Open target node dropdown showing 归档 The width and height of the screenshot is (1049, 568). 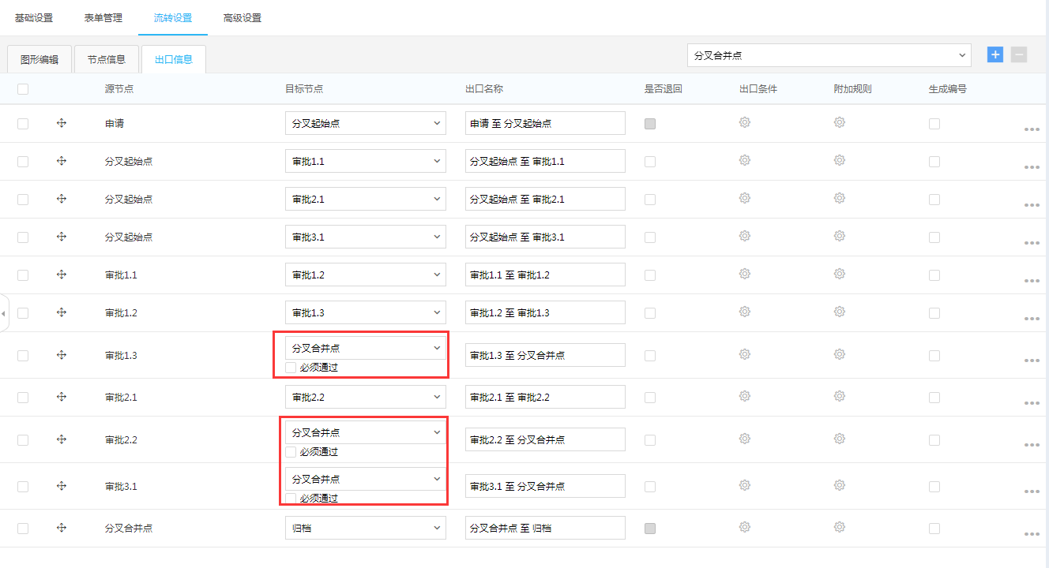point(365,528)
